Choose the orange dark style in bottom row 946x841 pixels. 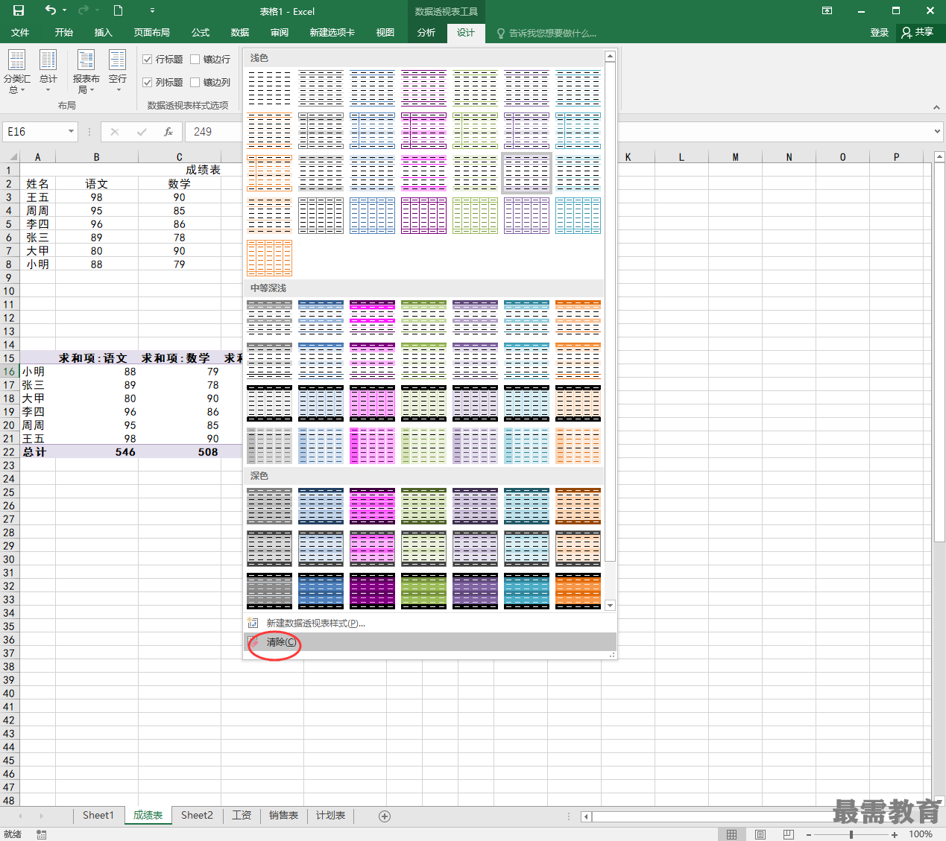[x=578, y=591]
